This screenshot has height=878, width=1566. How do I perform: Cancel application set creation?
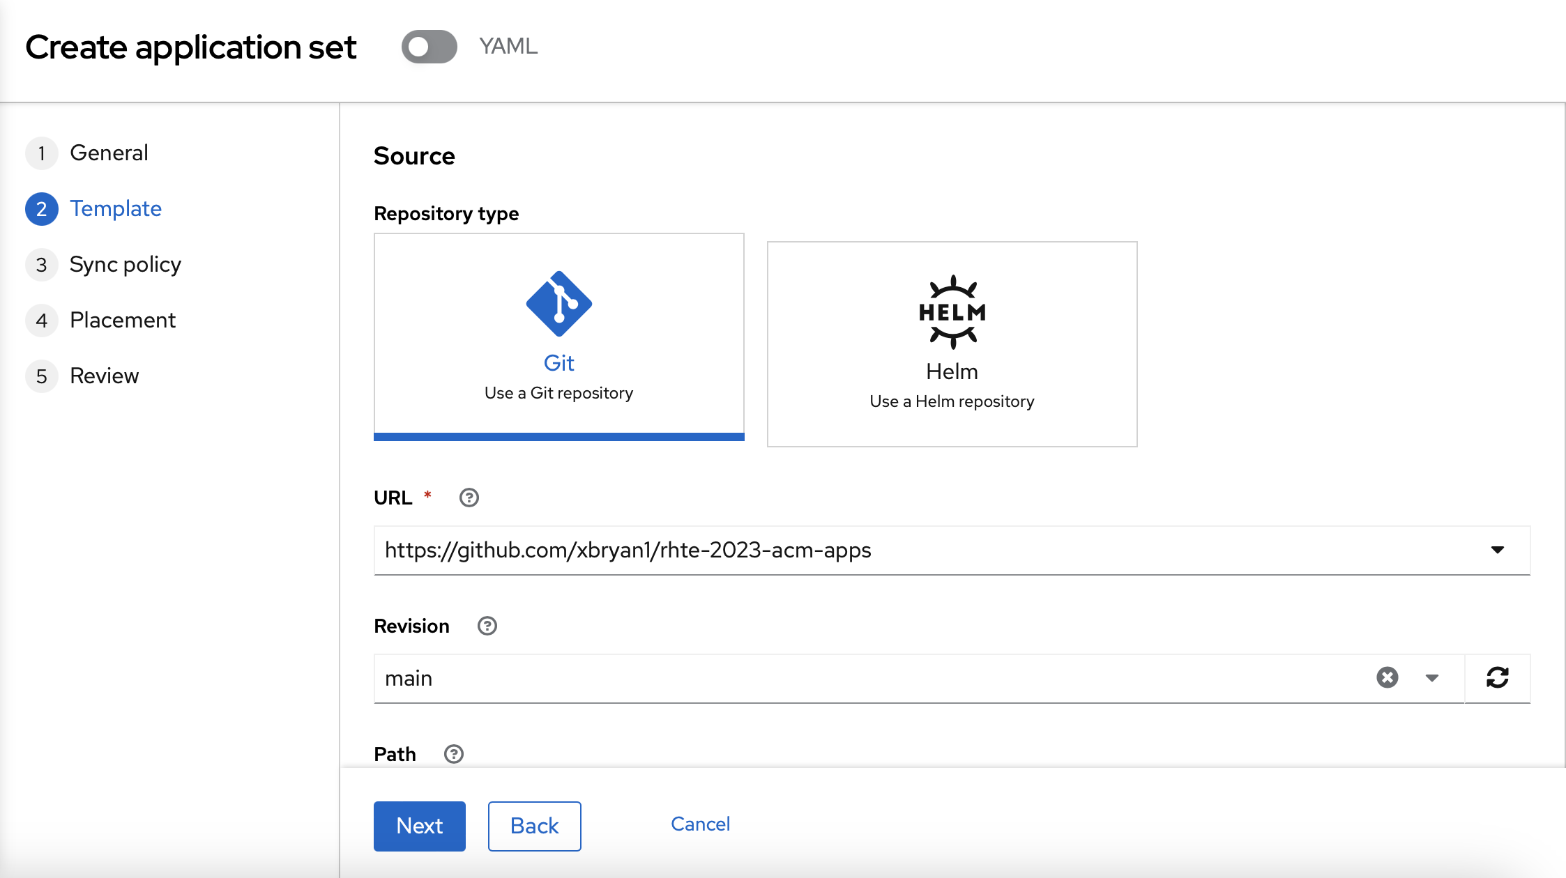click(700, 824)
